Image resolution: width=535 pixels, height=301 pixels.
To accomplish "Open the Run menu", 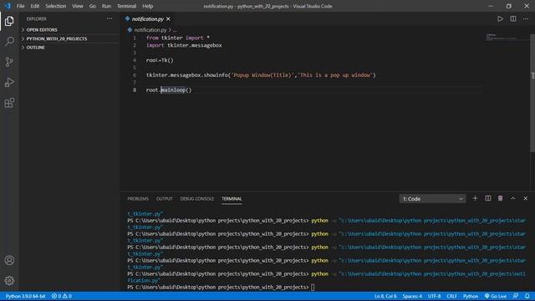I will pyautogui.click(x=106, y=6).
